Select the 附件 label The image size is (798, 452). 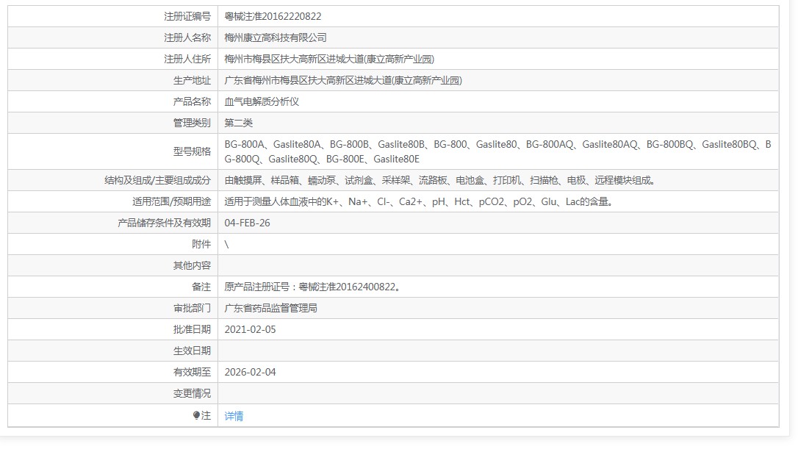[x=201, y=244]
